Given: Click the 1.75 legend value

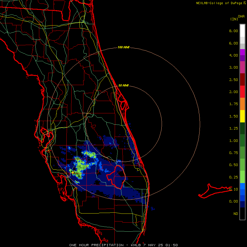Looking at the screenshot, I should 234,104.
